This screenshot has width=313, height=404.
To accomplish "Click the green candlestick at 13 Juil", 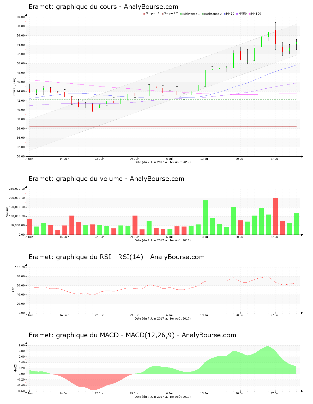I will [205, 78].
